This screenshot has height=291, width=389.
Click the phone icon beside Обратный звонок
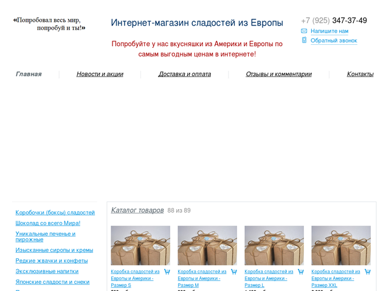[x=304, y=40]
